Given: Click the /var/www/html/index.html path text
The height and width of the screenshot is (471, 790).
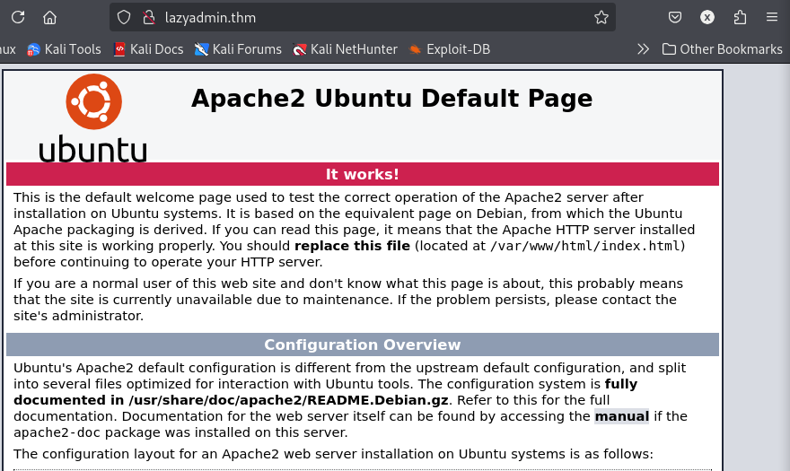Looking at the screenshot, I should (585, 246).
